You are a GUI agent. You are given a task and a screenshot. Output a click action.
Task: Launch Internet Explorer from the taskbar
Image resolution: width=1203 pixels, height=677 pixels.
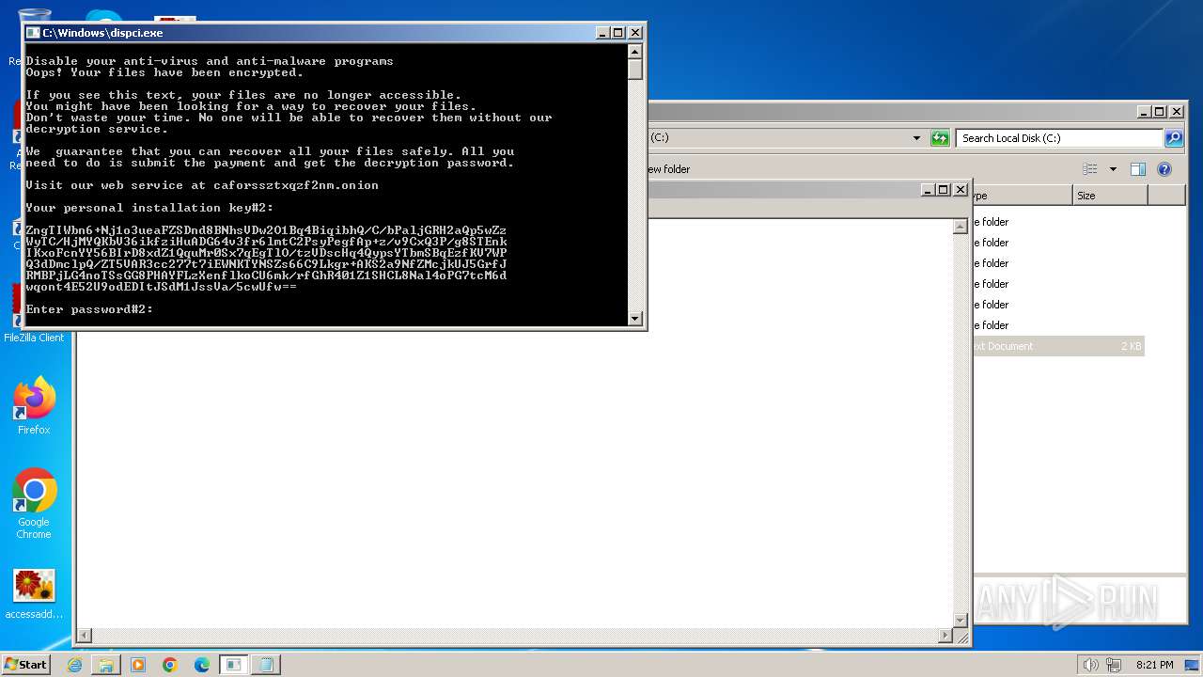(x=74, y=665)
